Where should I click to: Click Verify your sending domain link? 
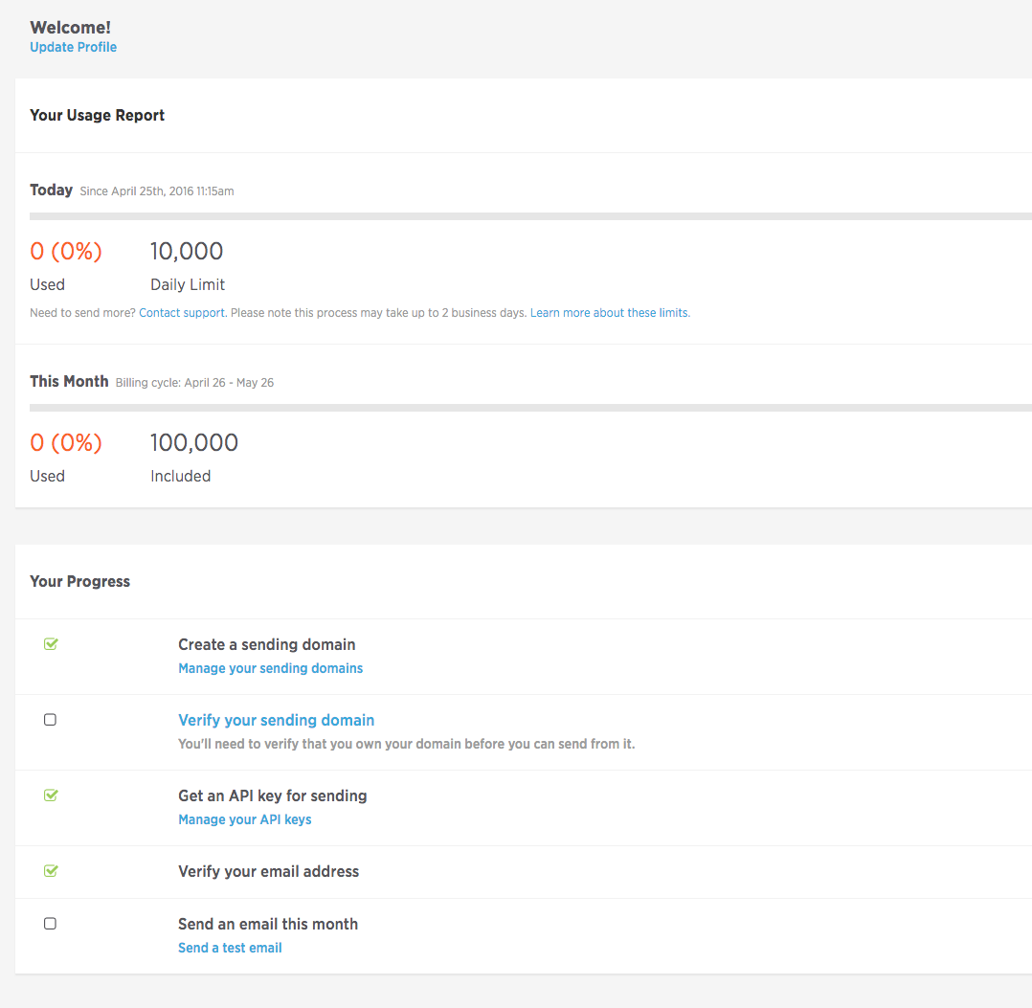(277, 721)
